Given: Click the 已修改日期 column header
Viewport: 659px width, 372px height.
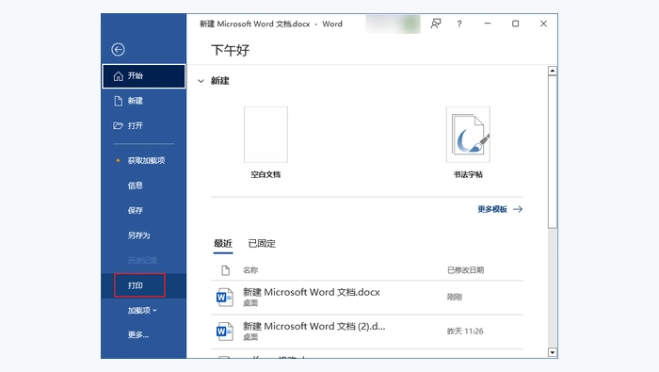Looking at the screenshot, I should pyautogui.click(x=466, y=270).
